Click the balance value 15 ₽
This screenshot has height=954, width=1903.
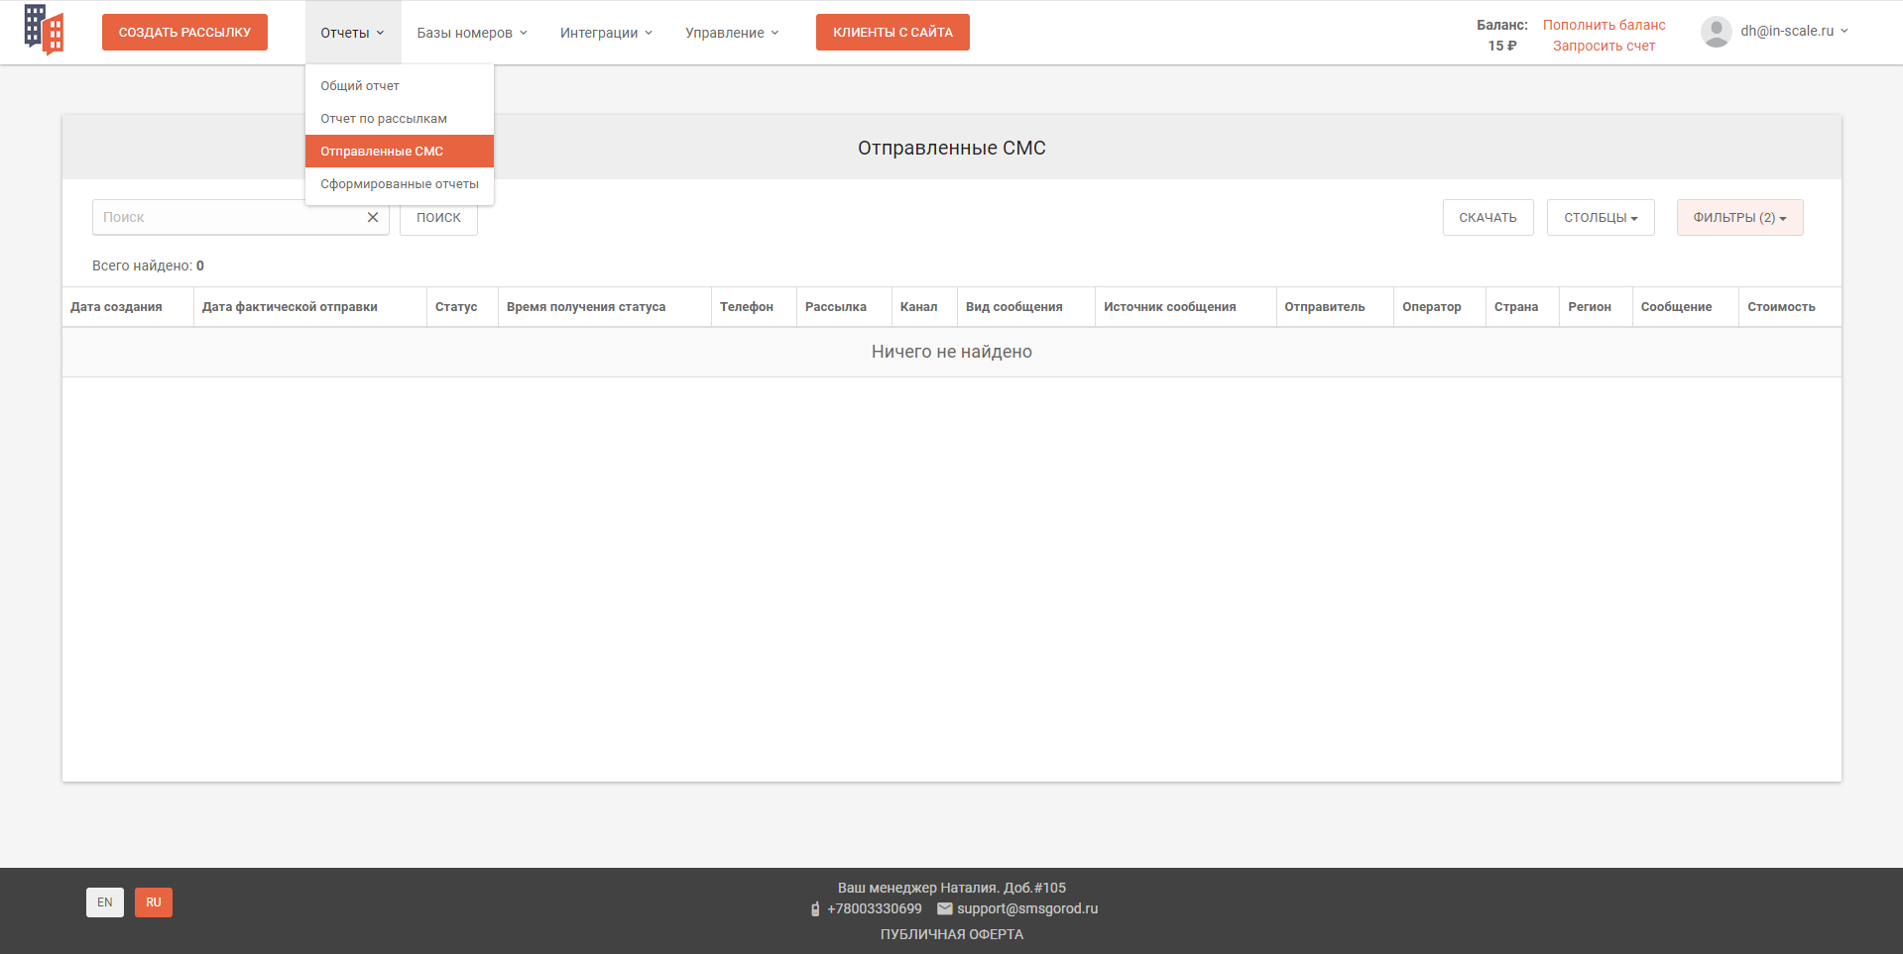click(x=1501, y=46)
